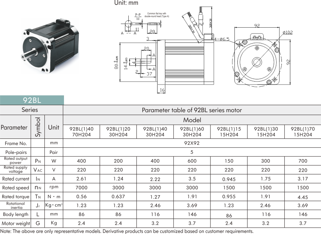321x234 pixels.
Task: Click the Motor weight row label
Action: coord(15,223)
